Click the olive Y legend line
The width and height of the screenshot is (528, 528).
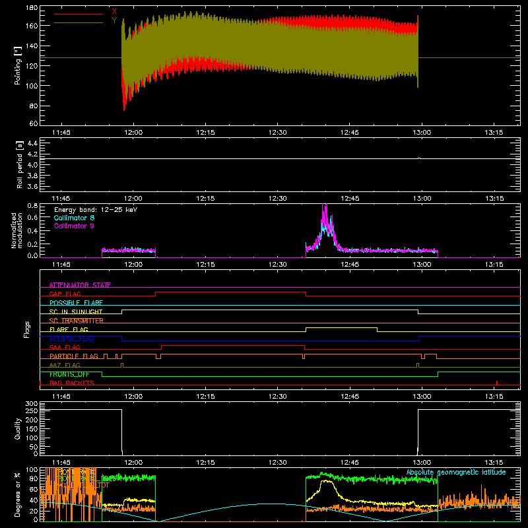click(79, 22)
